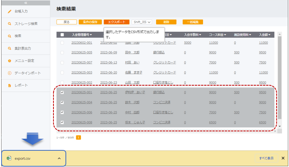Click the エクスポート button
This screenshot has height=167, width=289.
tap(117, 22)
